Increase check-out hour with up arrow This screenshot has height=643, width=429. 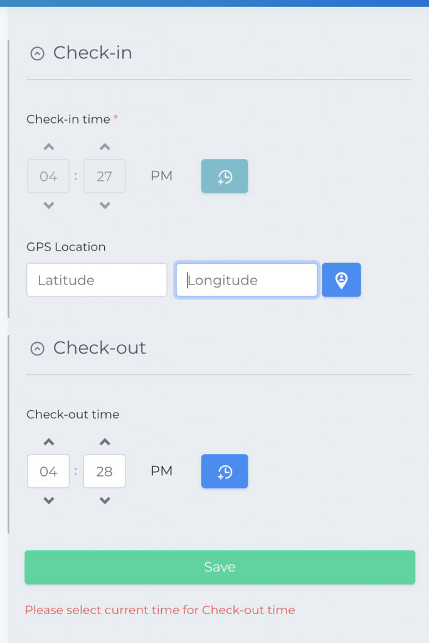tap(48, 442)
